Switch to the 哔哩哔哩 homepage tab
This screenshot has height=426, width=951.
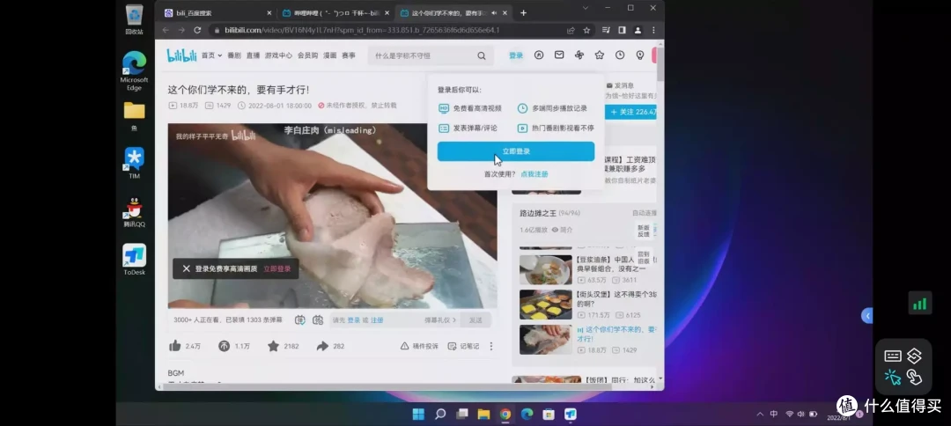coord(335,12)
